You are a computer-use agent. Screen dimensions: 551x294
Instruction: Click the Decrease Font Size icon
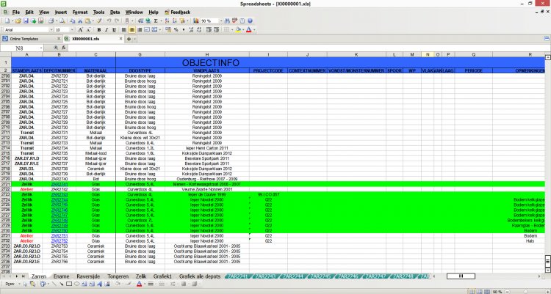(x=89, y=30)
